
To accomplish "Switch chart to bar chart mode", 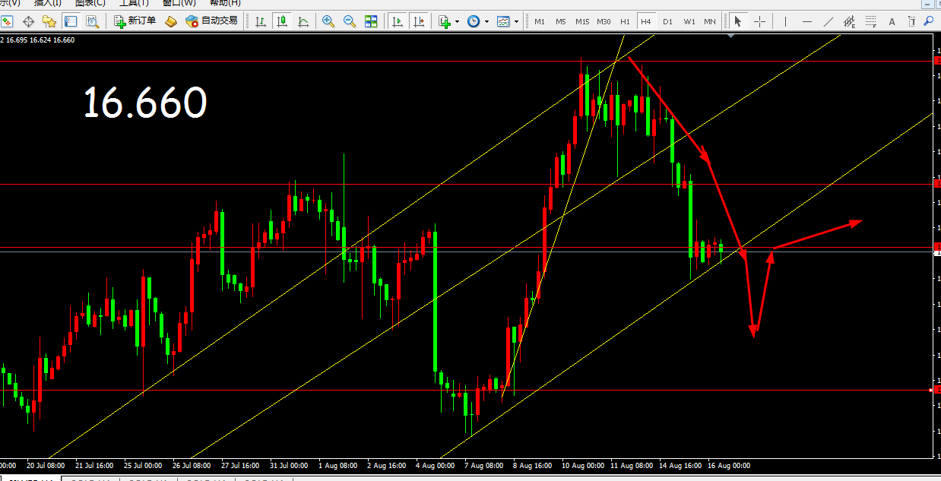I will (x=261, y=21).
